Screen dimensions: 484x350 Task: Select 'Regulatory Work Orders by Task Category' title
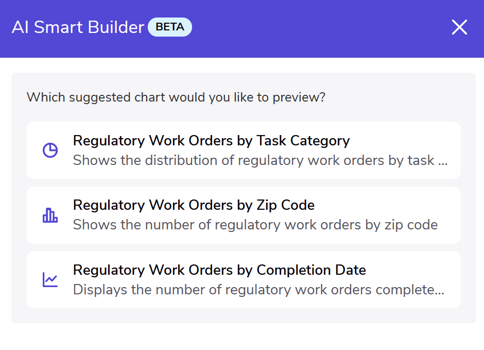(x=211, y=141)
